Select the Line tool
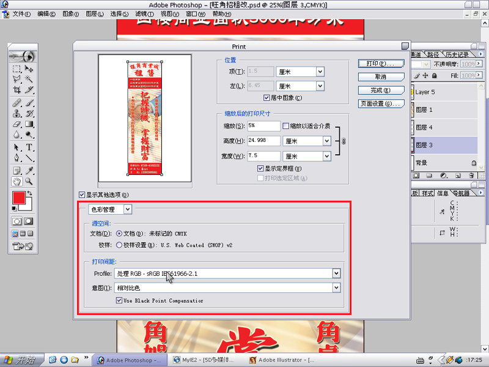The image size is (489, 367). [x=29, y=158]
